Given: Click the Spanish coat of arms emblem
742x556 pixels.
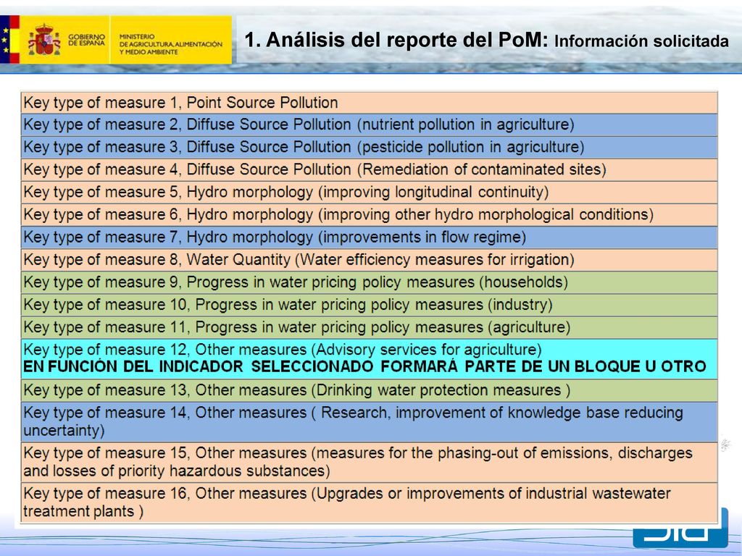Looking at the screenshot, I should 44,40.
